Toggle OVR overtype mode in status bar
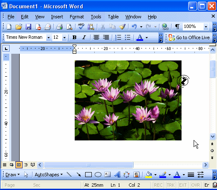Viewport: 217px width, 190px height. click(196, 185)
